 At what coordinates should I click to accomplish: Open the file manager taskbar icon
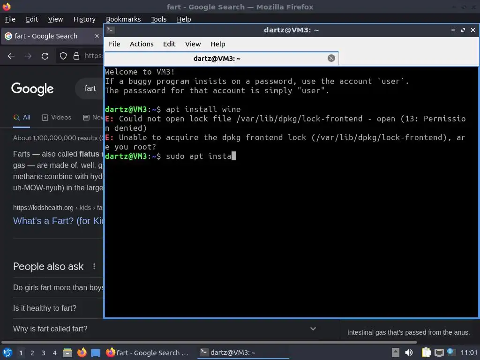[67, 352]
